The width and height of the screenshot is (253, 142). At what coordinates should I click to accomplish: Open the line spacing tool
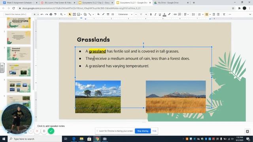point(193,14)
